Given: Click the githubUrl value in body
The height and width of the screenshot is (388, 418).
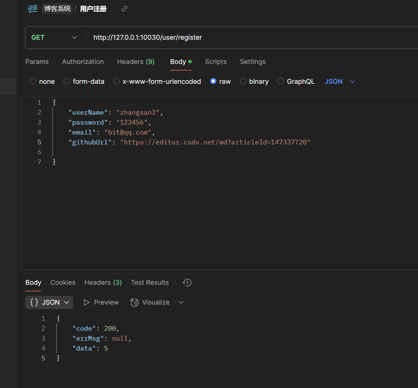Looking at the screenshot, I should click(215, 142).
